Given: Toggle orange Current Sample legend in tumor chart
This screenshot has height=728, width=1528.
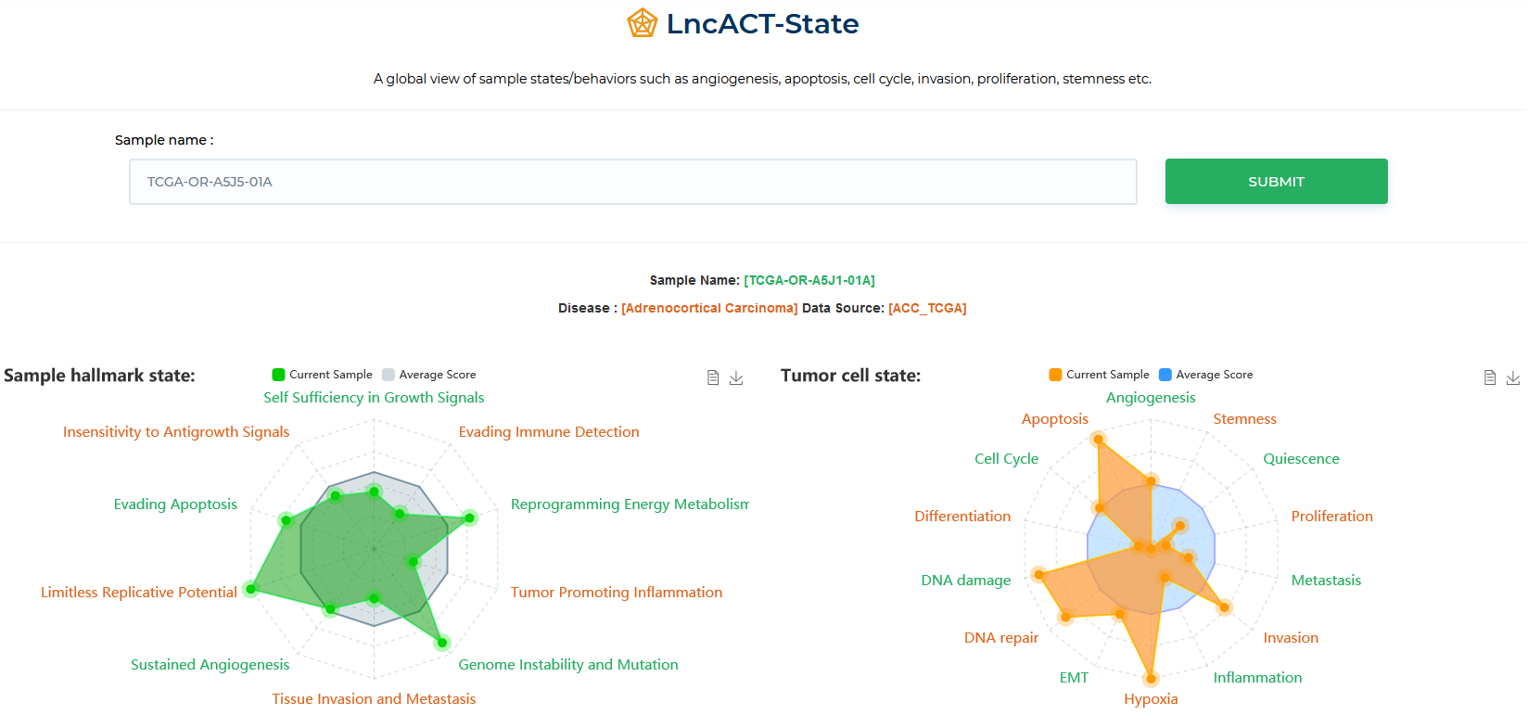Looking at the screenshot, I should point(1055,375).
